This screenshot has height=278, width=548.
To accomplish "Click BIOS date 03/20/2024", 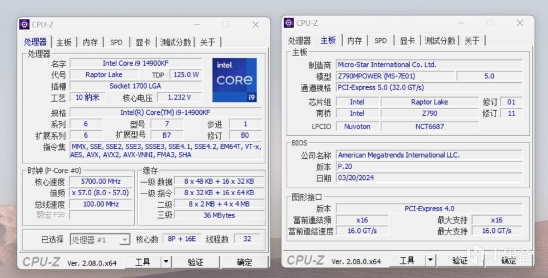I will coord(429,178).
